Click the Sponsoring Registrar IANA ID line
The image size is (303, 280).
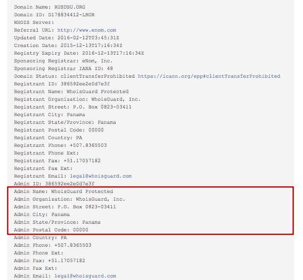coord(63,68)
